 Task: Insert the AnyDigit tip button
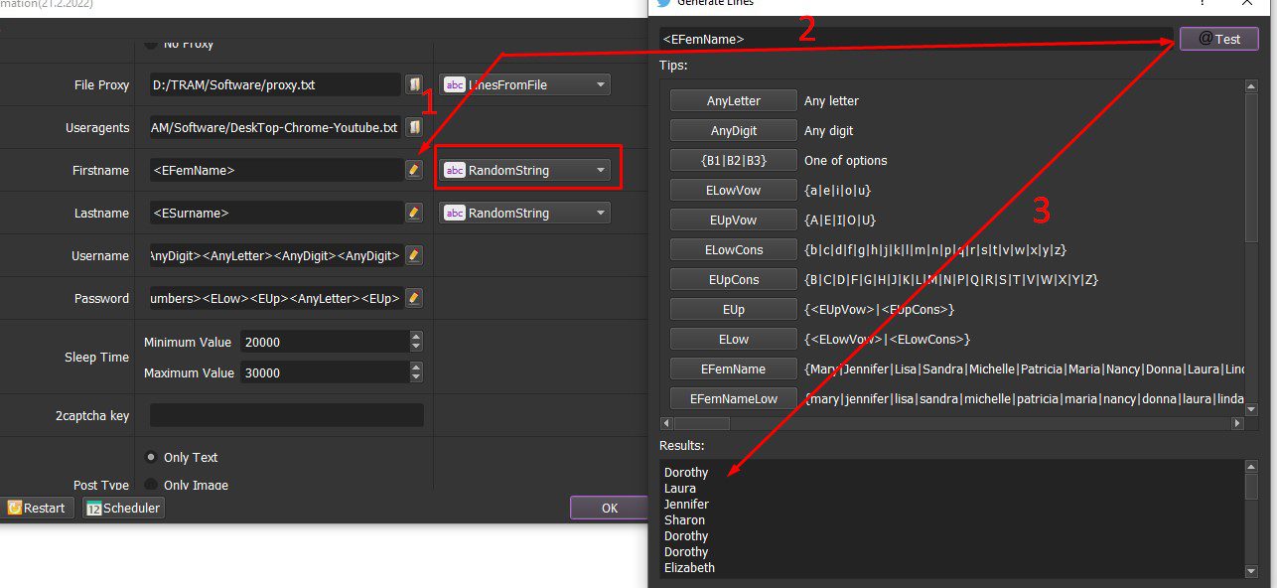click(x=733, y=130)
